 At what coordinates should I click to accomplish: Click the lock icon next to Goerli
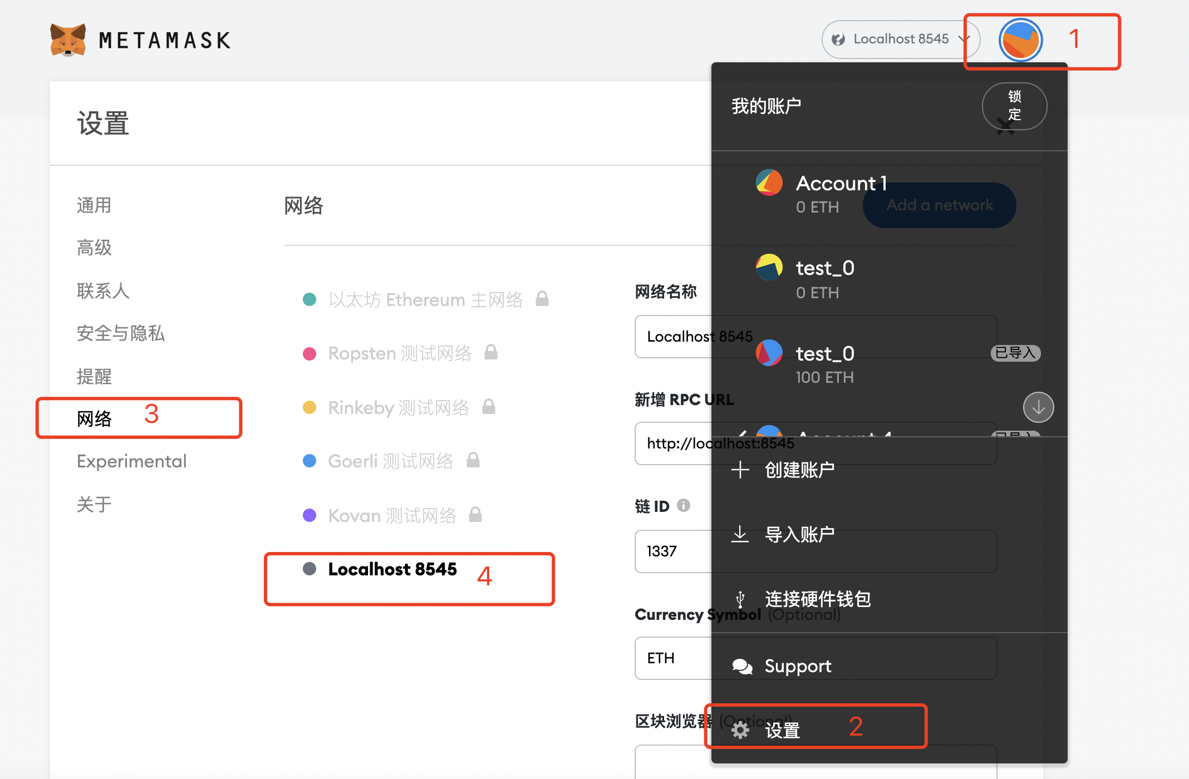tap(473, 460)
